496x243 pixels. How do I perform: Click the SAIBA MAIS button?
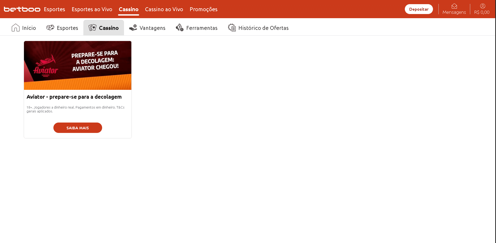[x=78, y=128]
